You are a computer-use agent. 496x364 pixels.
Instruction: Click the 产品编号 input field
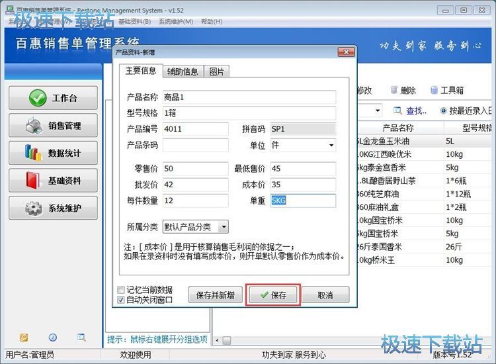point(196,129)
